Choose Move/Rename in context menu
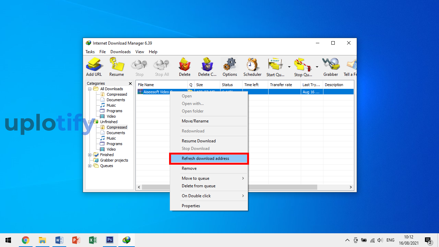Screen dimensions: 439x247 click(209, 121)
